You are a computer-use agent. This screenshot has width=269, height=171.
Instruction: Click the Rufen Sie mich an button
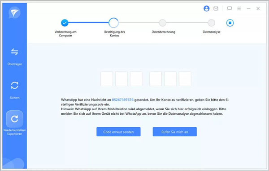coord(175,132)
